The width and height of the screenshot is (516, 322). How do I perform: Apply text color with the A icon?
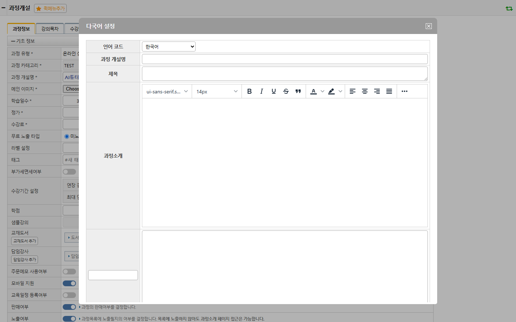(x=314, y=91)
